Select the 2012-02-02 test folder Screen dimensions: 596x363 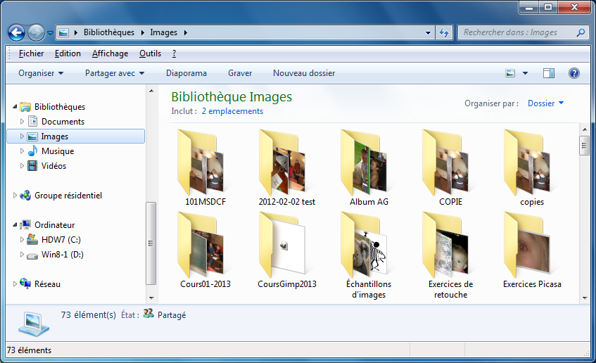(x=287, y=167)
